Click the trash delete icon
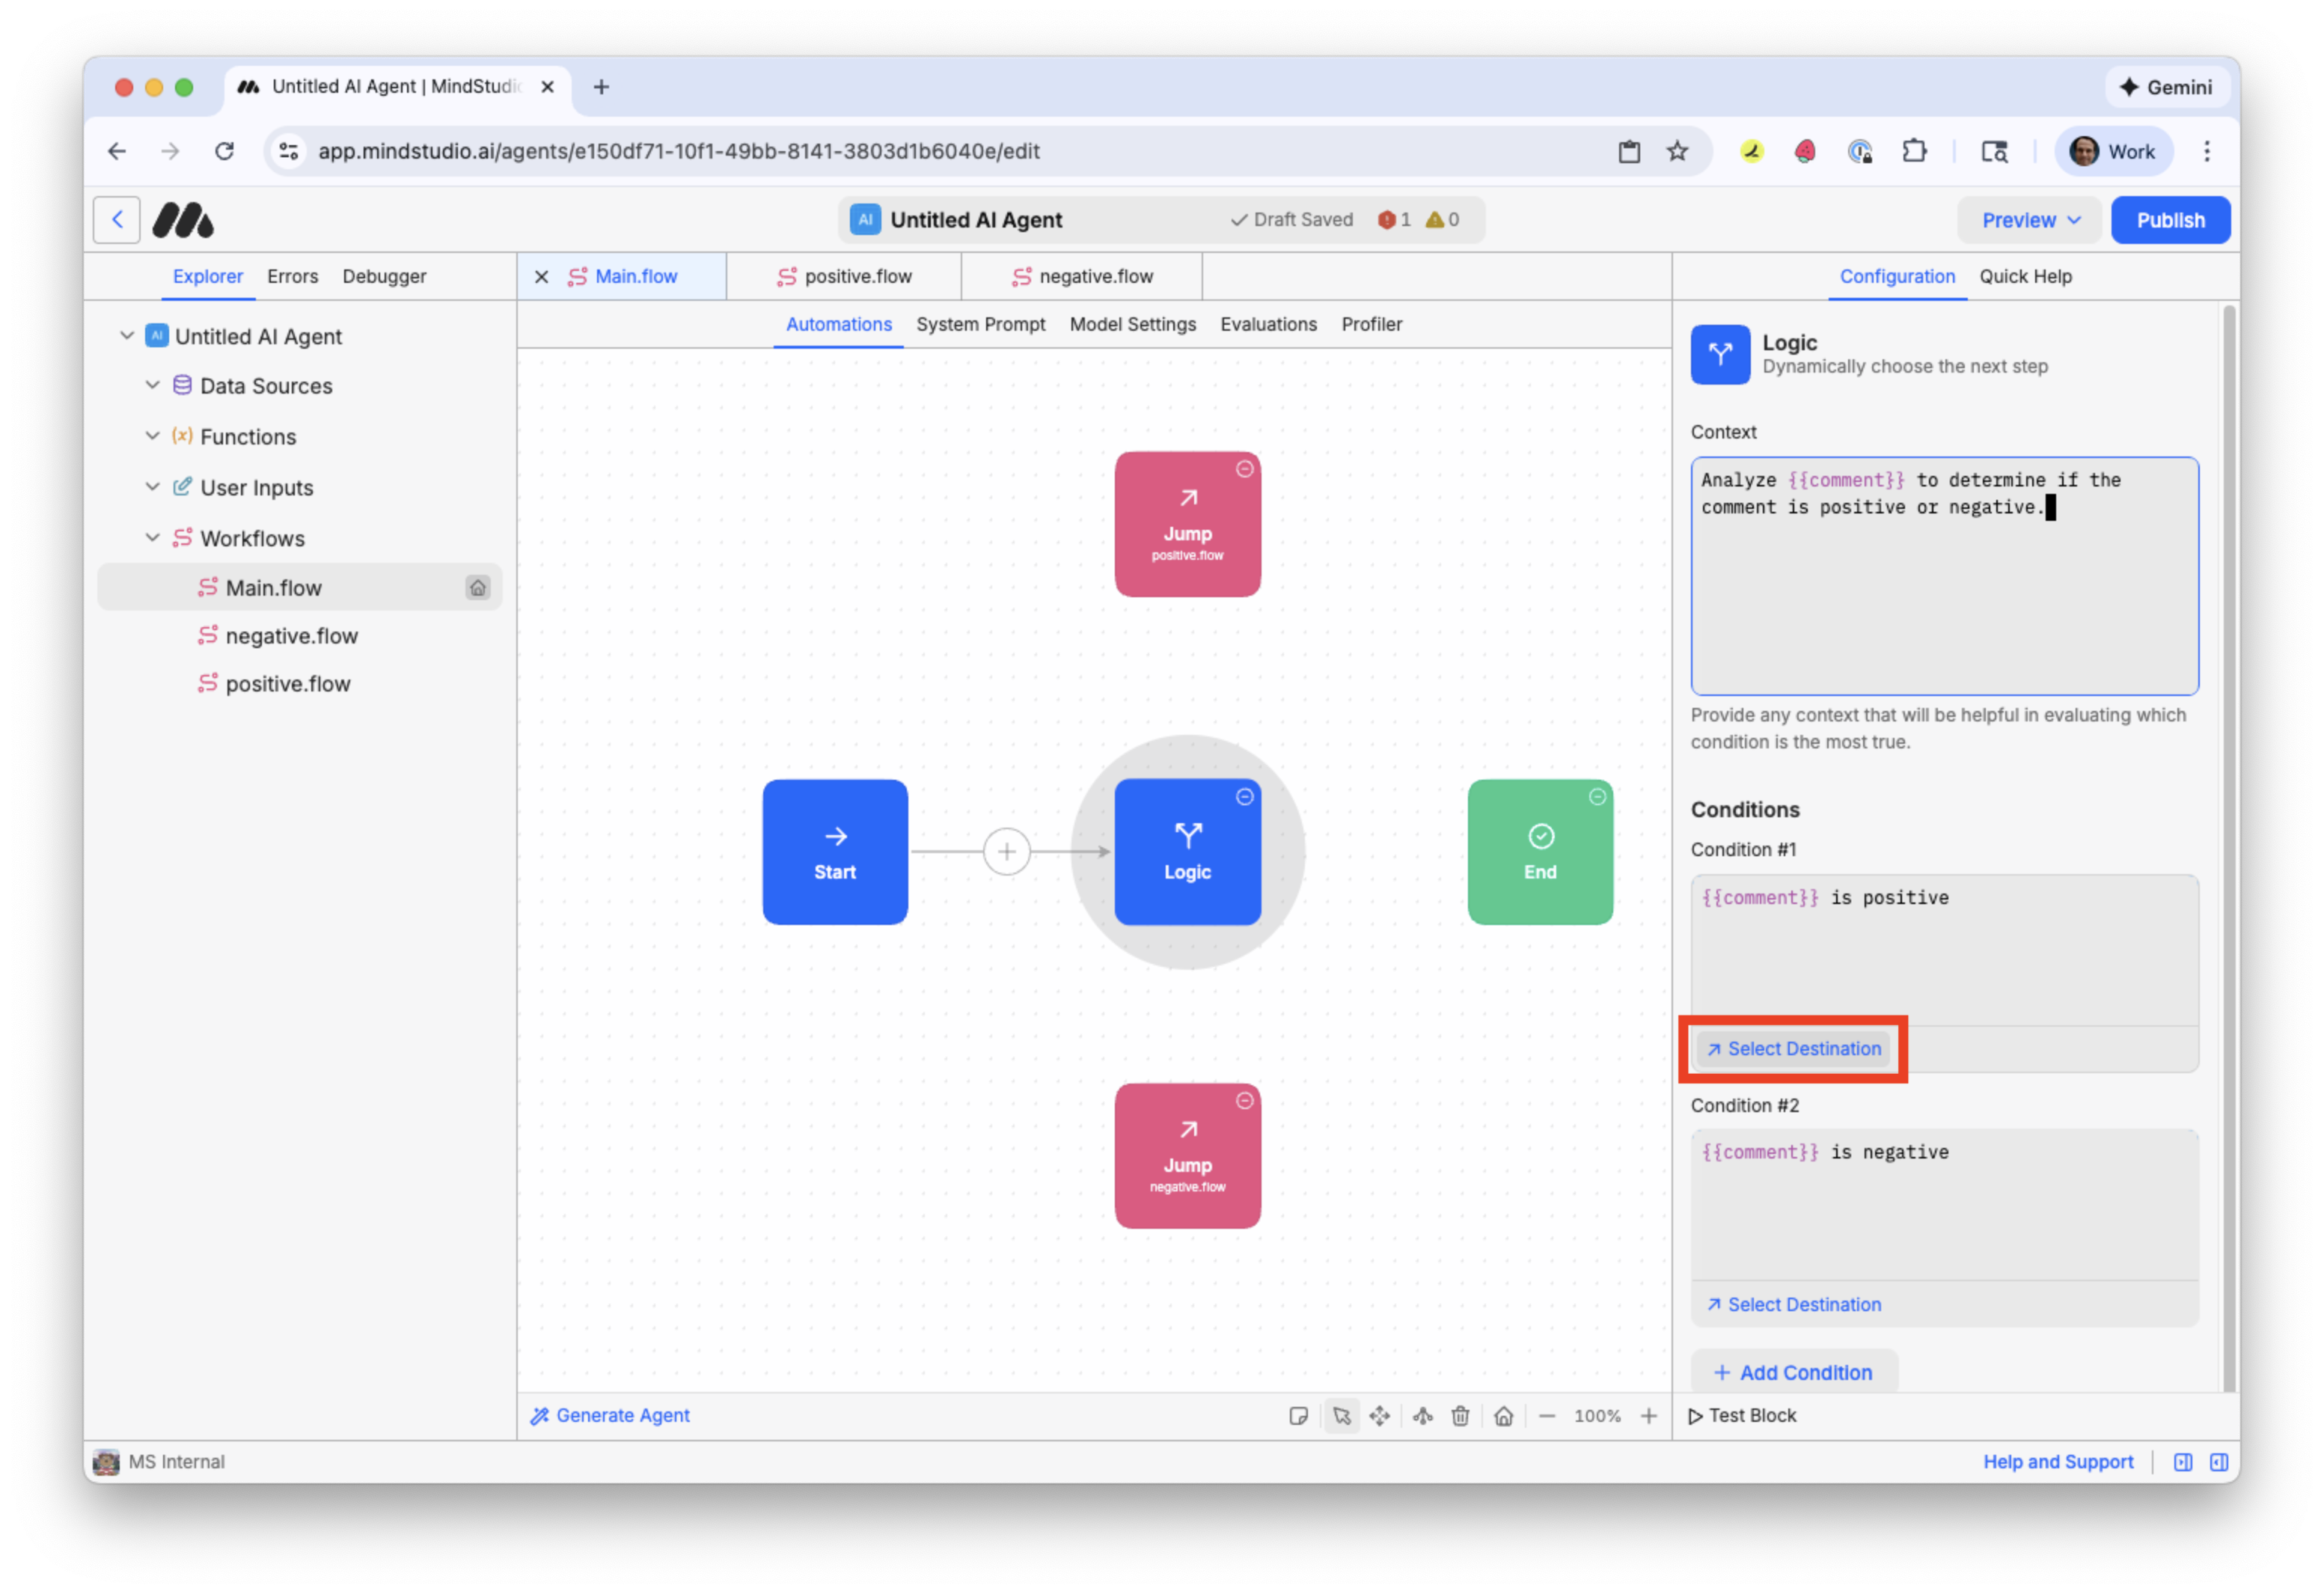 pos(1461,1416)
